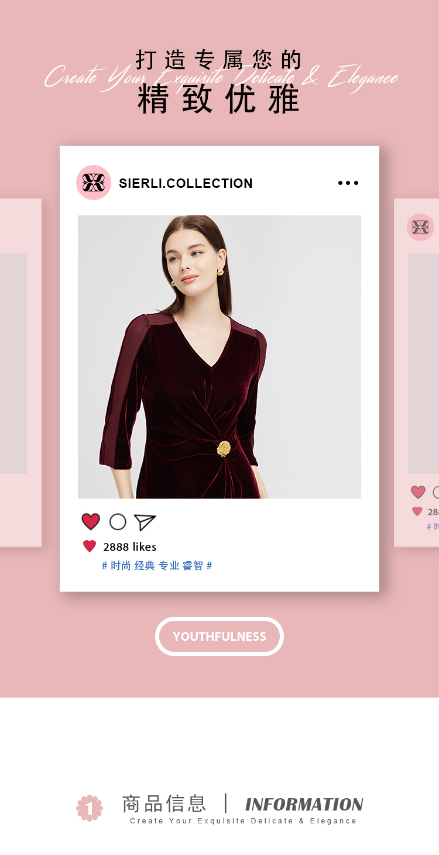
Task: Select the left faded post card
Action: click(x=20, y=373)
